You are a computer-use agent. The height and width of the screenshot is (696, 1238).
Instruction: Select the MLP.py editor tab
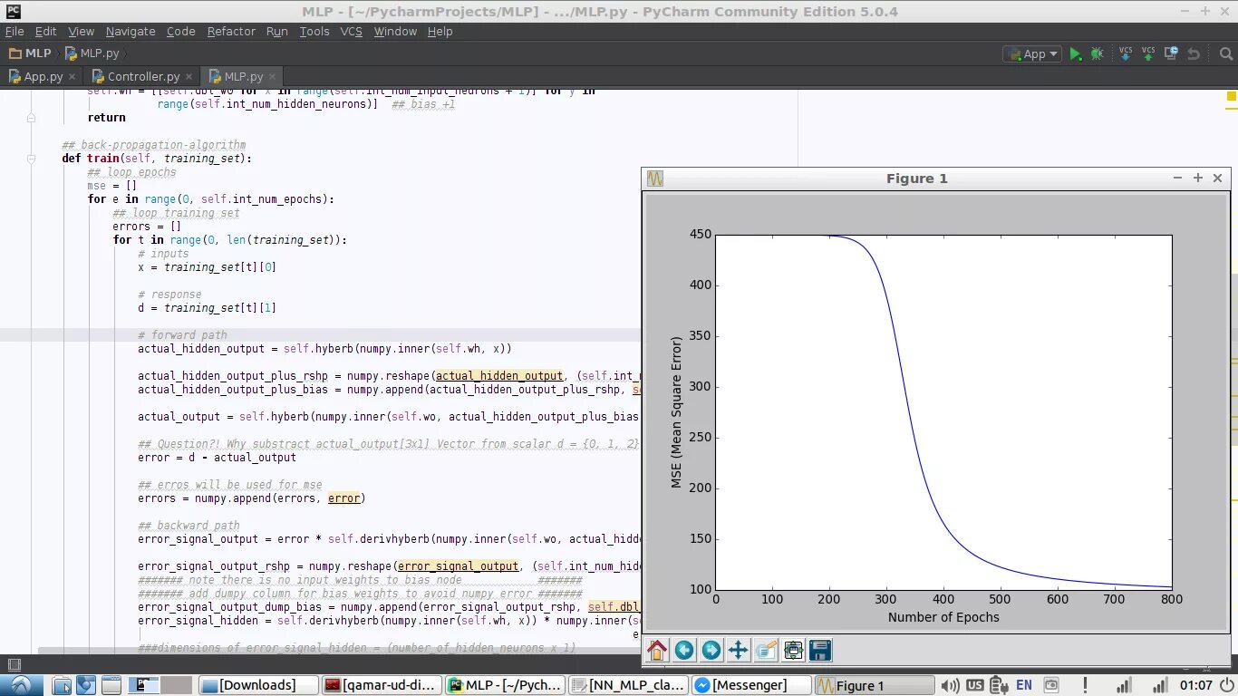click(243, 77)
